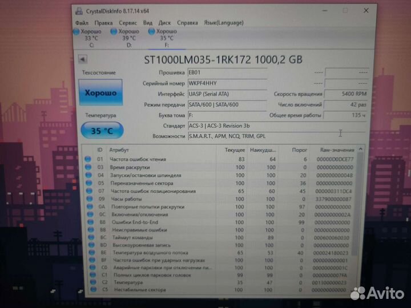Open the Файл menu
Viewport: 411px width, 308px height.
click(82, 23)
